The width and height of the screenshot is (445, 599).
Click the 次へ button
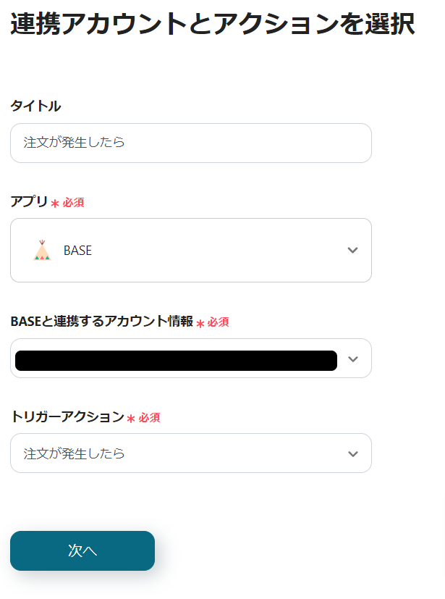[82, 550]
